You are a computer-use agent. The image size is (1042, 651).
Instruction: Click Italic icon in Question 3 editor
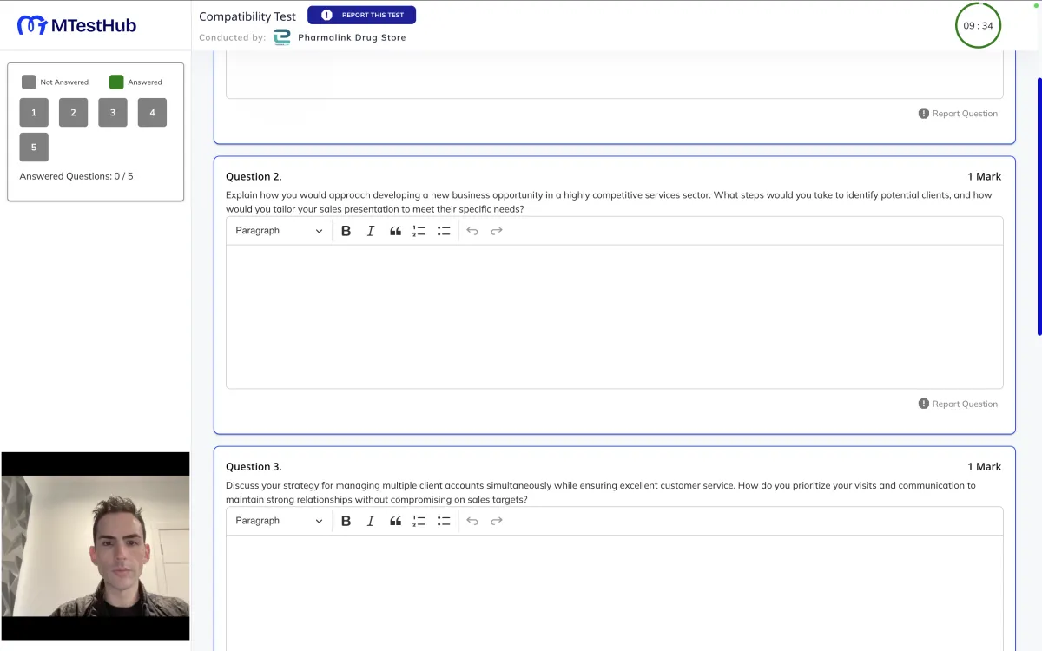(371, 521)
